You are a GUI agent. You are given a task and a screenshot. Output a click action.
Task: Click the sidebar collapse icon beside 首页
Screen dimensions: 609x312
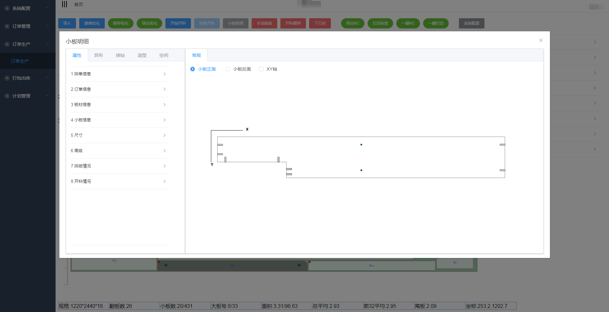tap(65, 4)
